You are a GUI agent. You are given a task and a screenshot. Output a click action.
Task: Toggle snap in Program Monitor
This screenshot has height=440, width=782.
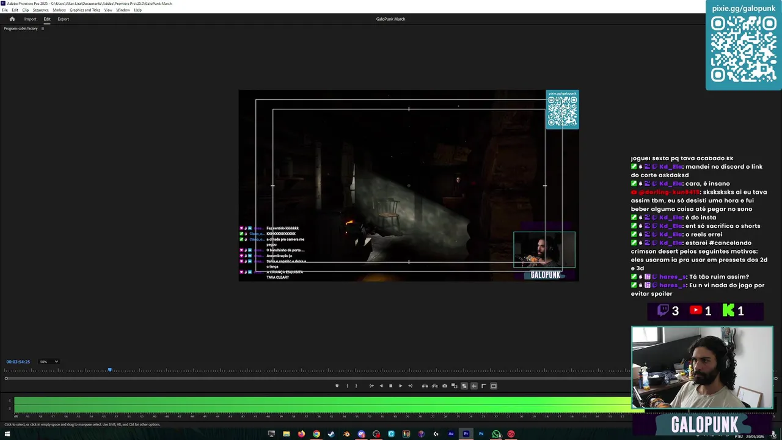473,386
